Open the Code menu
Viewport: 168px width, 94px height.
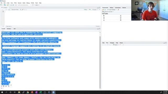[8, 3]
